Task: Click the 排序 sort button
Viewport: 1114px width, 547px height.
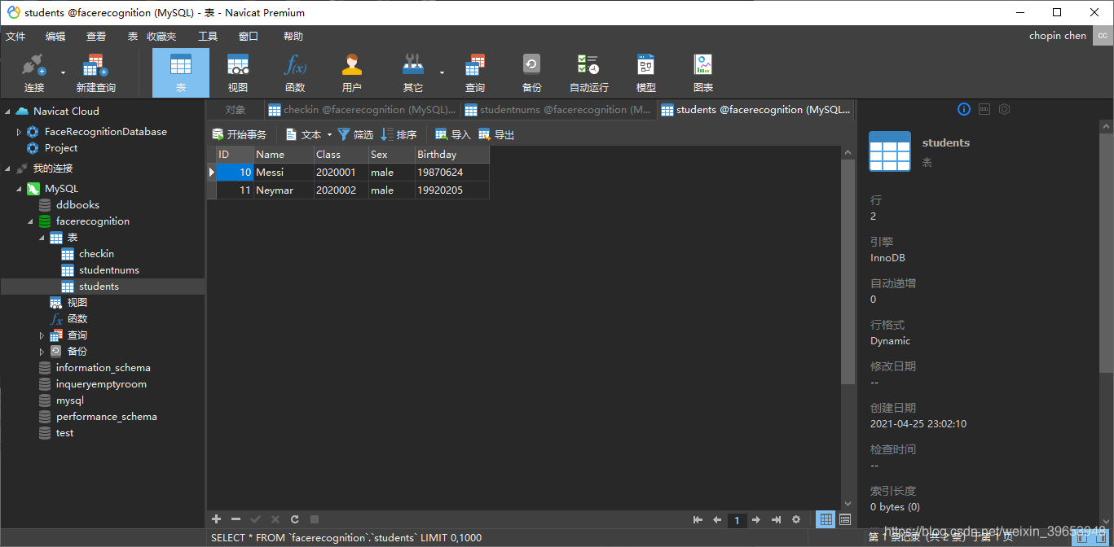Action: [x=399, y=135]
